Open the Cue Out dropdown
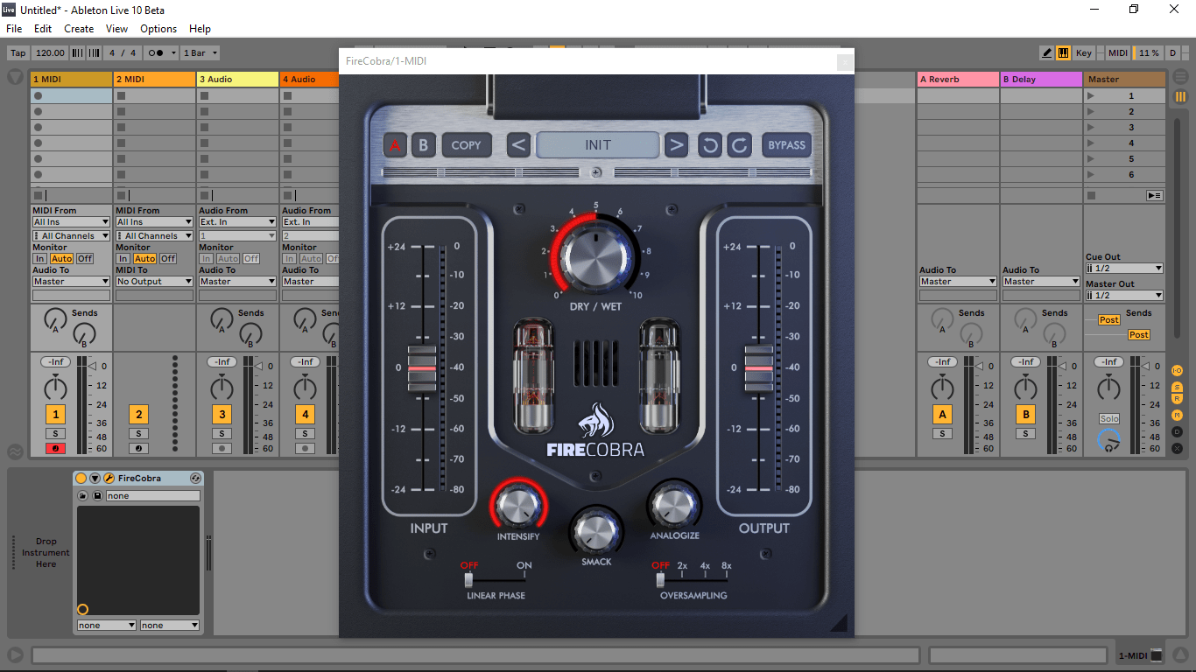Image resolution: width=1196 pixels, height=672 pixels. coord(1125,269)
